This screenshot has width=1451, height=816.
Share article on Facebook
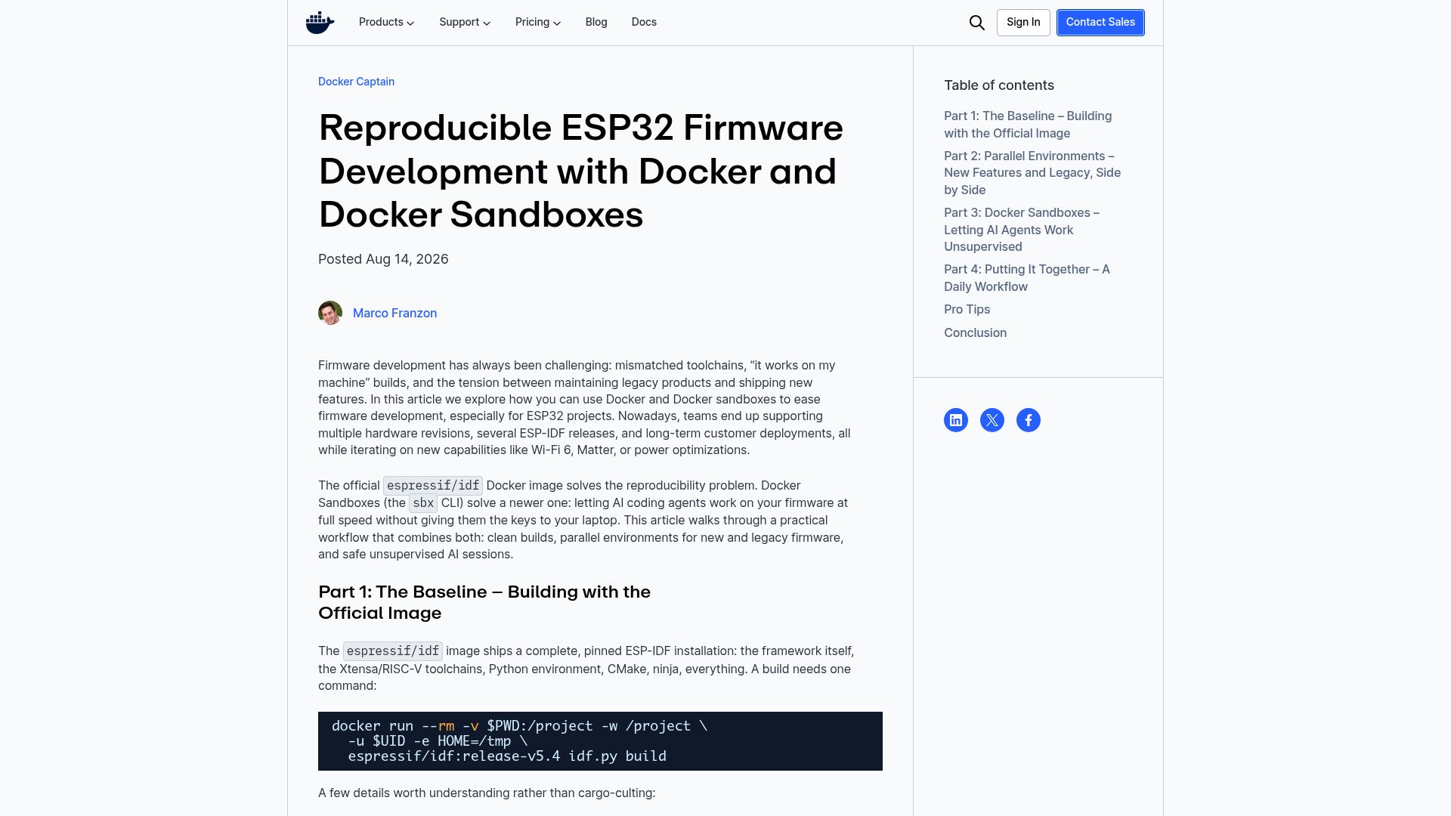pyautogui.click(x=1029, y=420)
